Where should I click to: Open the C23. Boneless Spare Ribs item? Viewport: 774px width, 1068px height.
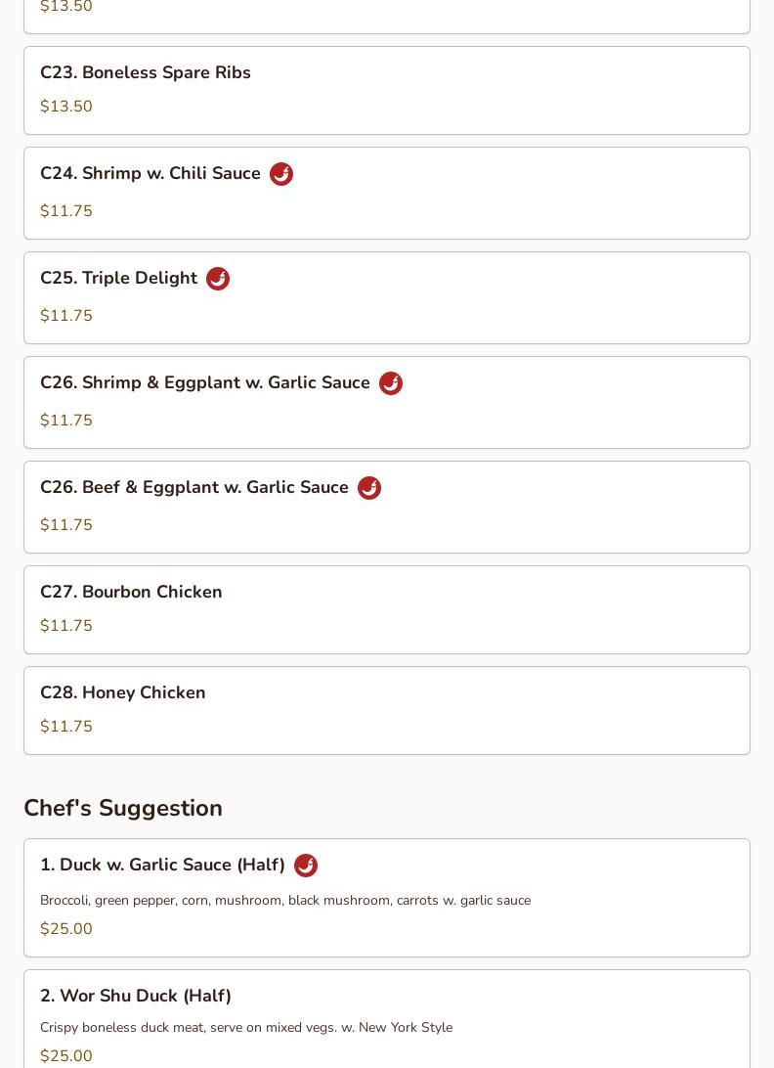click(x=387, y=91)
